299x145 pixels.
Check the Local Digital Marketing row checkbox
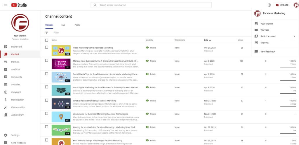[x=47, y=87]
